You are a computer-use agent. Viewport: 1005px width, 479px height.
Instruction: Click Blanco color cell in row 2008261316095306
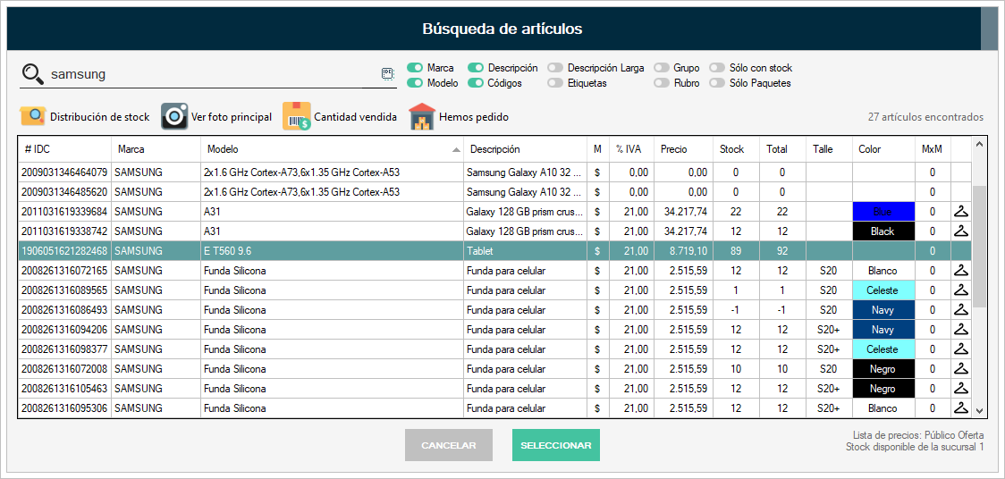point(883,408)
